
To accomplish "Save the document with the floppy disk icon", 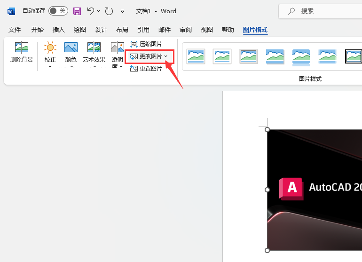I will tap(77, 11).
